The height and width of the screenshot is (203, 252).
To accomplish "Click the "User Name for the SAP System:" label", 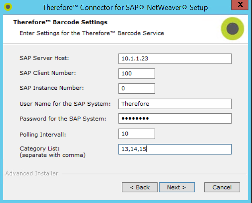I will (64, 104).
